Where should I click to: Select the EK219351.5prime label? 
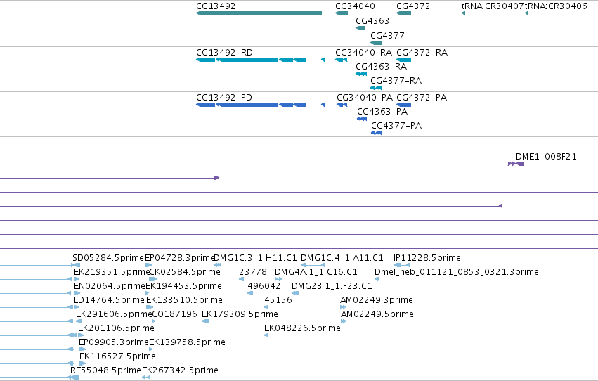[112, 272]
